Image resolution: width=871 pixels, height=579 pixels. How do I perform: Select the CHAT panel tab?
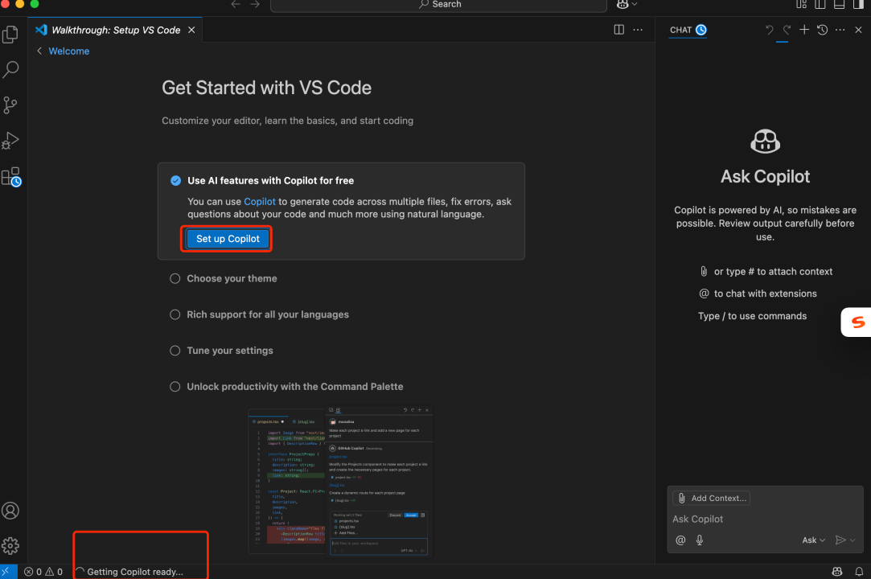688,30
